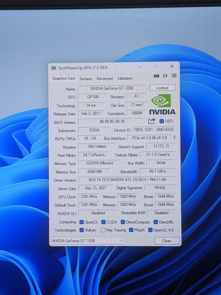
Task: Click the Name field NVIDIA GeForce GT 1030
Action: coord(112,88)
